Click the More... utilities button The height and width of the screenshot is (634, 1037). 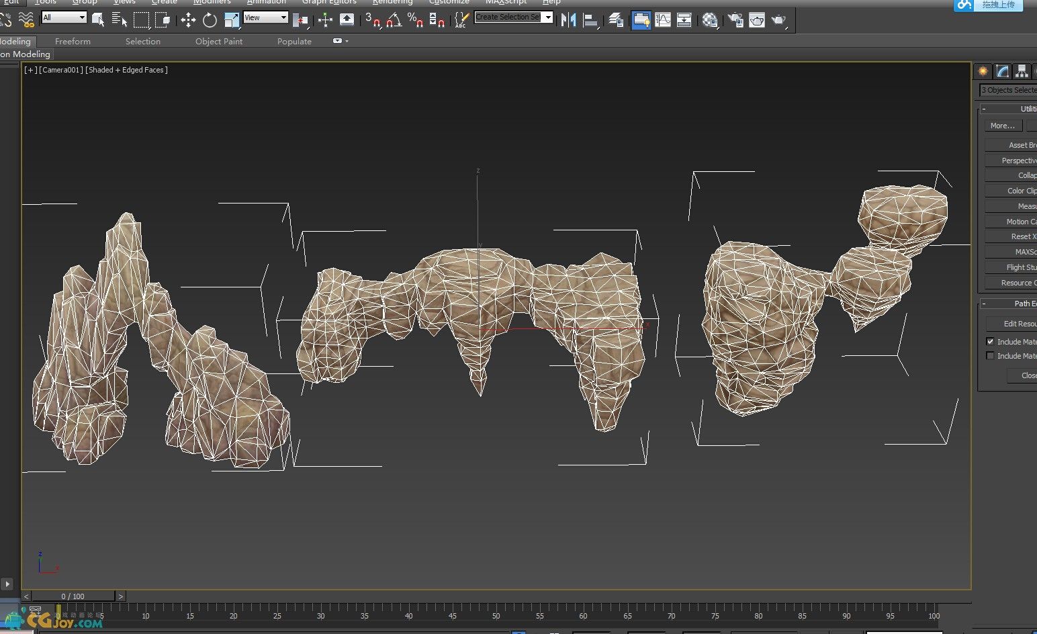(x=1003, y=126)
